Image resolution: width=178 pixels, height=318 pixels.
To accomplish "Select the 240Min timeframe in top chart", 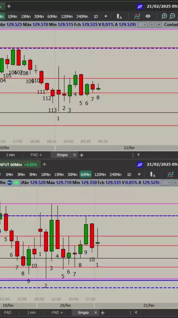I will point(82,16).
